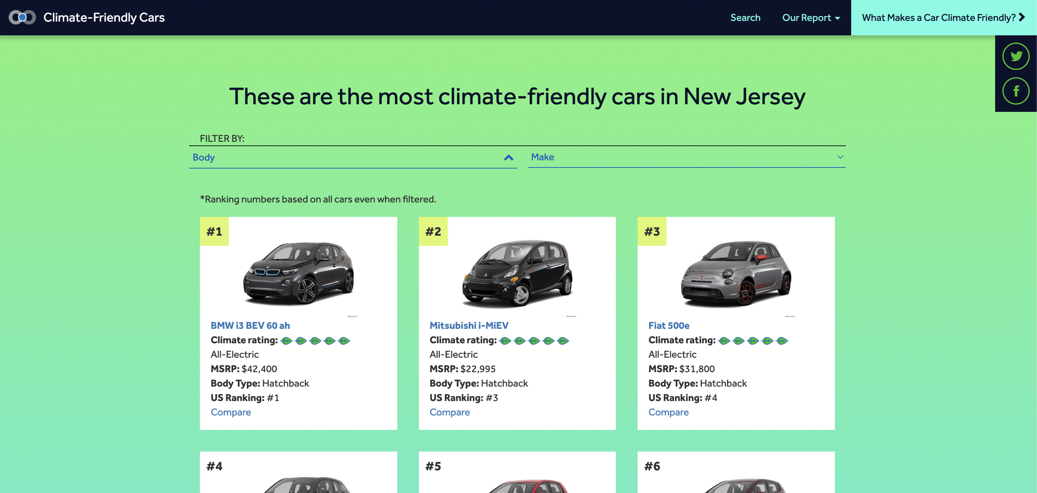
Task: Share page via Twitter icon
Action: point(1016,56)
